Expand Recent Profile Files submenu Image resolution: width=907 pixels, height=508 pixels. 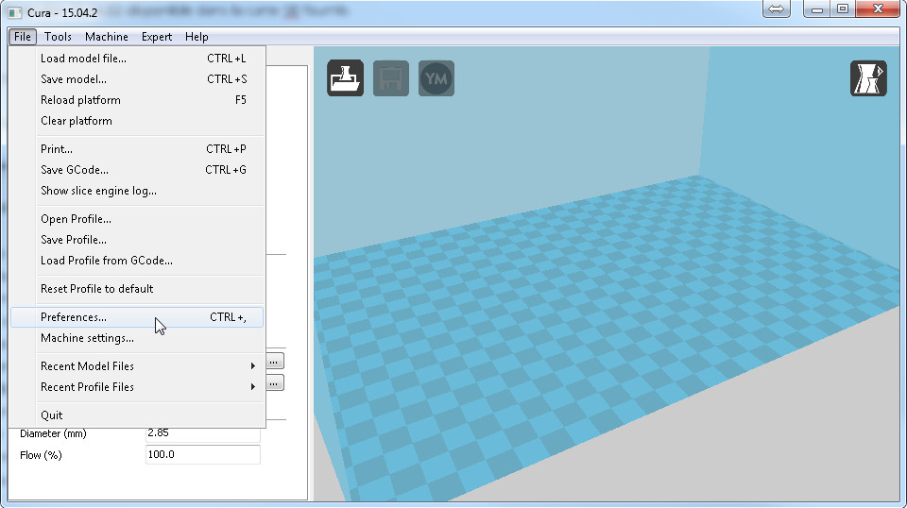137,387
